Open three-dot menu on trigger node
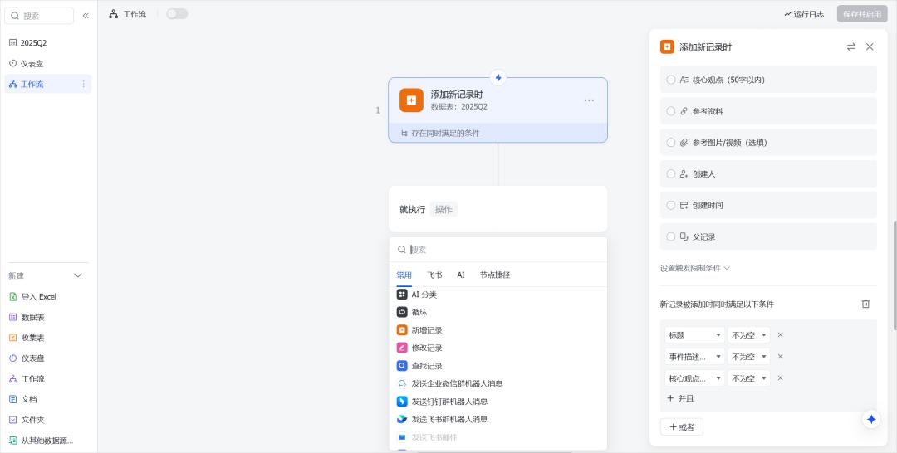This screenshot has height=453, width=897. pyautogui.click(x=589, y=100)
